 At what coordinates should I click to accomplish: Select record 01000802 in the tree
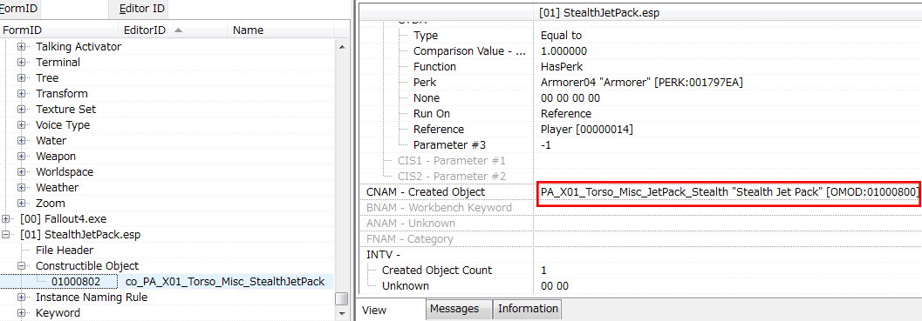pos(75,282)
